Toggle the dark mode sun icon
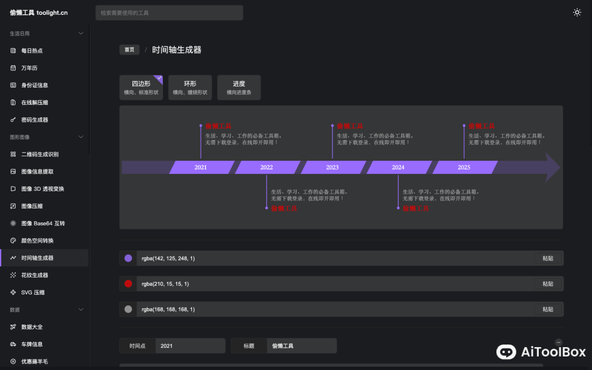 click(x=577, y=12)
